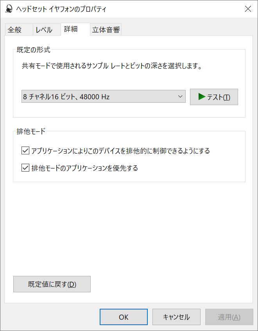Click the 既定の形式 group label
The image size is (258, 331).
pyautogui.click(x=34, y=50)
